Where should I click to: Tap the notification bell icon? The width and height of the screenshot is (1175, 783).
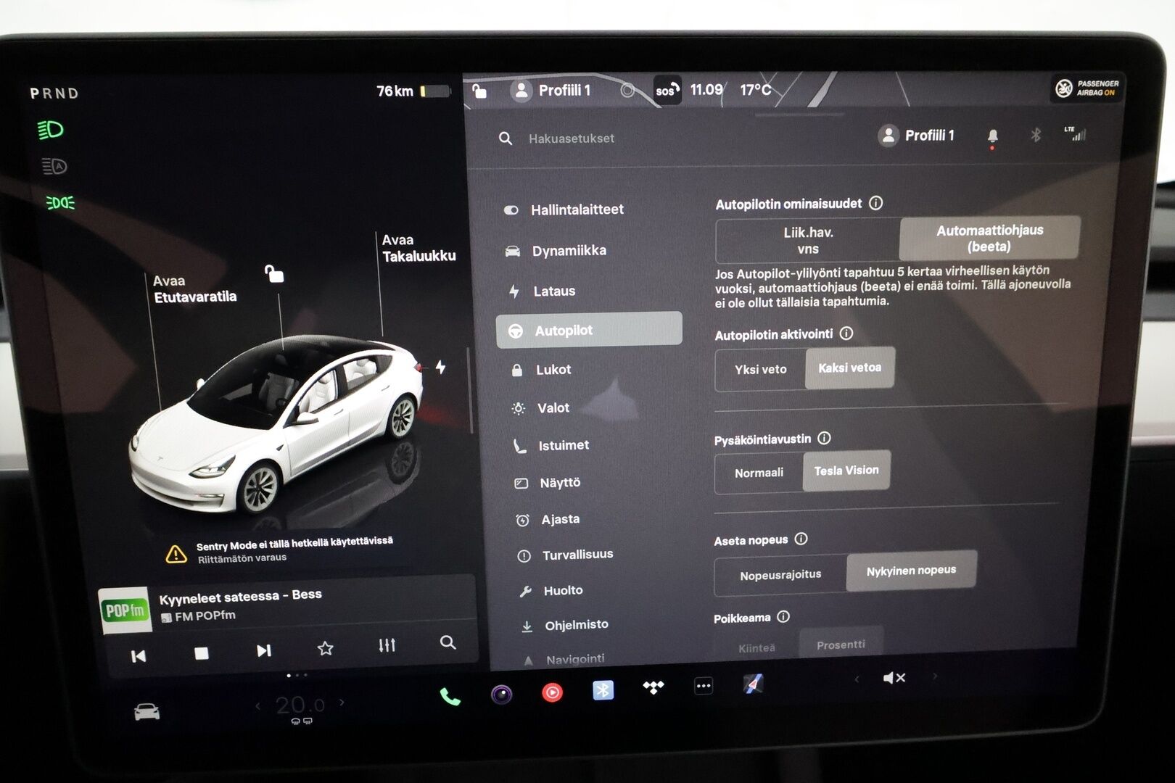[992, 136]
